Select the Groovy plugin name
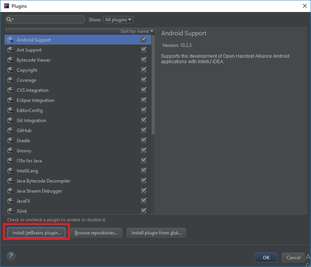Screen dimensions: 311x267 (x=24, y=151)
